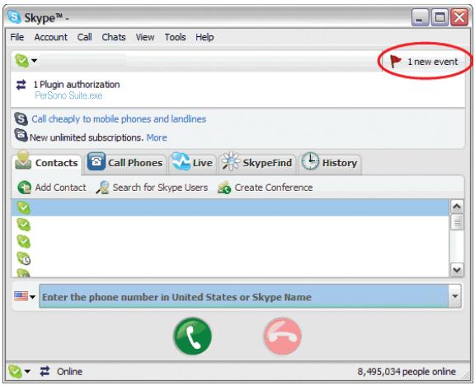Open the Chats menu
Screen dimensions: 475x385
pyautogui.click(x=114, y=37)
